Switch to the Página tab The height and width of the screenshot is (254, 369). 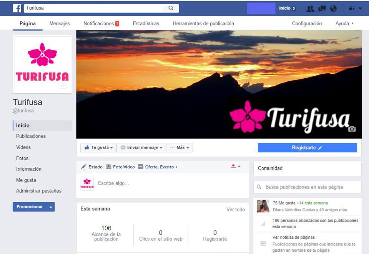tap(28, 23)
